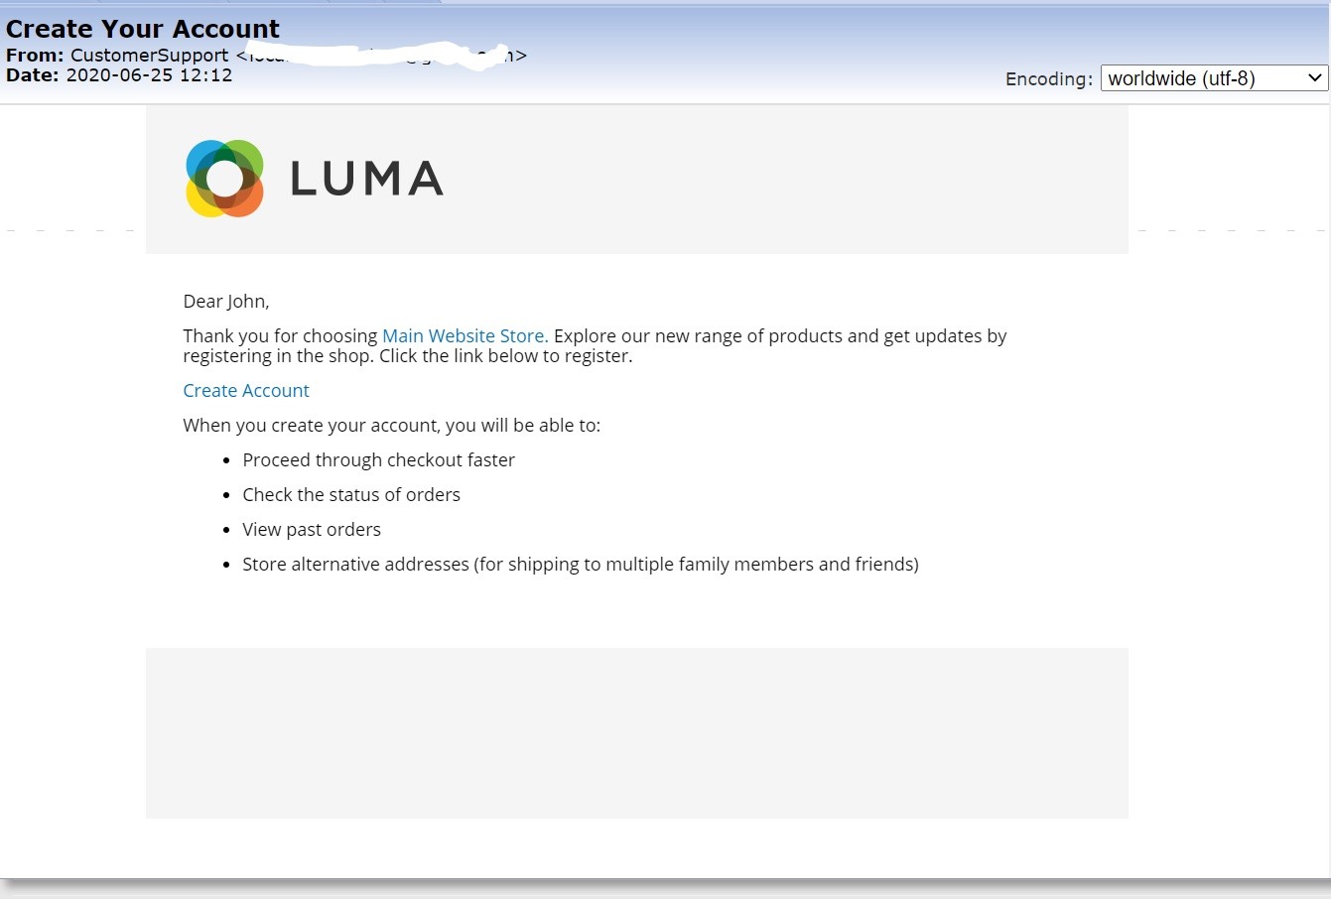
Task: Click the Create Account link
Action: [246, 391]
